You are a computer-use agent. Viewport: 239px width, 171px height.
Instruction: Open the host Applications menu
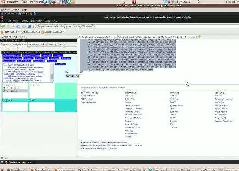click(12, 2)
